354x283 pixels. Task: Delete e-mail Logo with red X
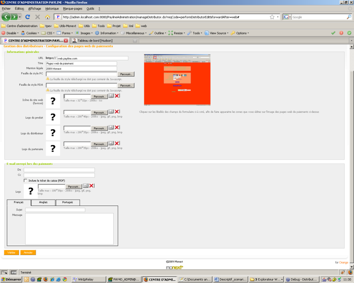91,186
